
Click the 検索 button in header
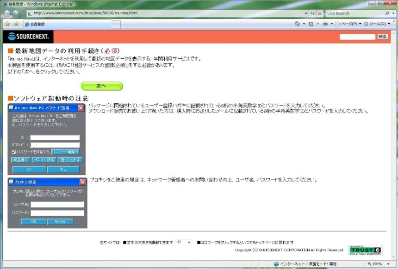click(x=382, y=37)
